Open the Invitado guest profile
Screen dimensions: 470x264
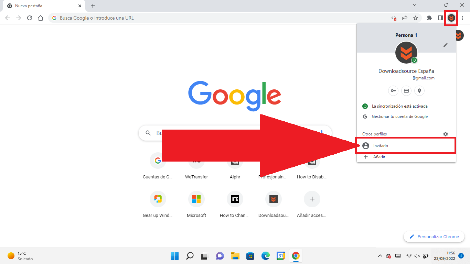[406, 146]
